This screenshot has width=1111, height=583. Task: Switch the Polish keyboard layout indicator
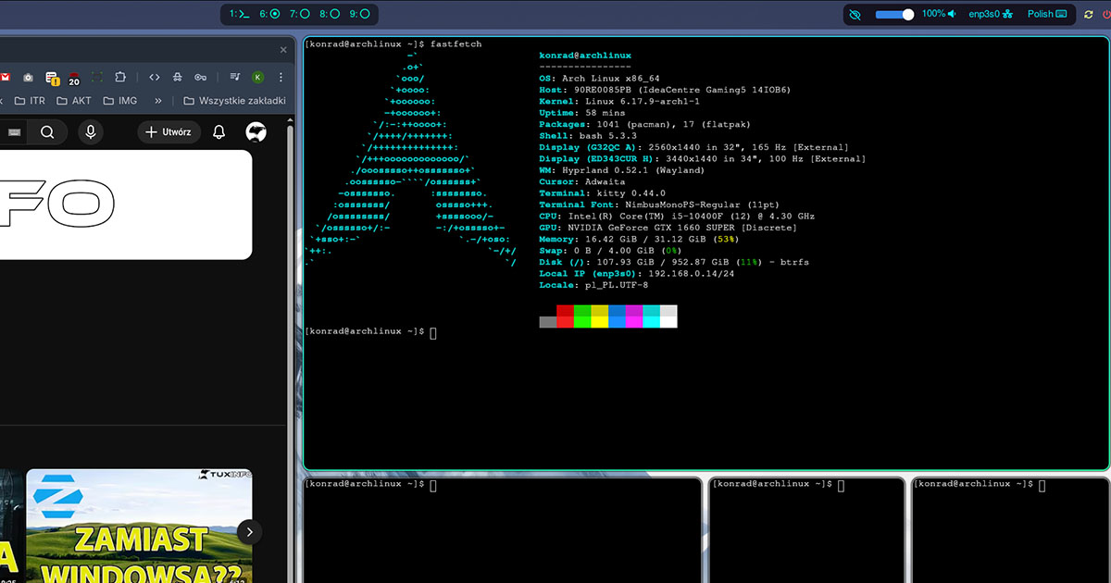pyautogui.click(x=1046, y=14)
